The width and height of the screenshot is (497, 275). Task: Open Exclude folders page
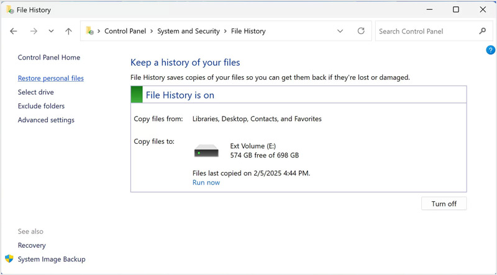tap(41, 106)
